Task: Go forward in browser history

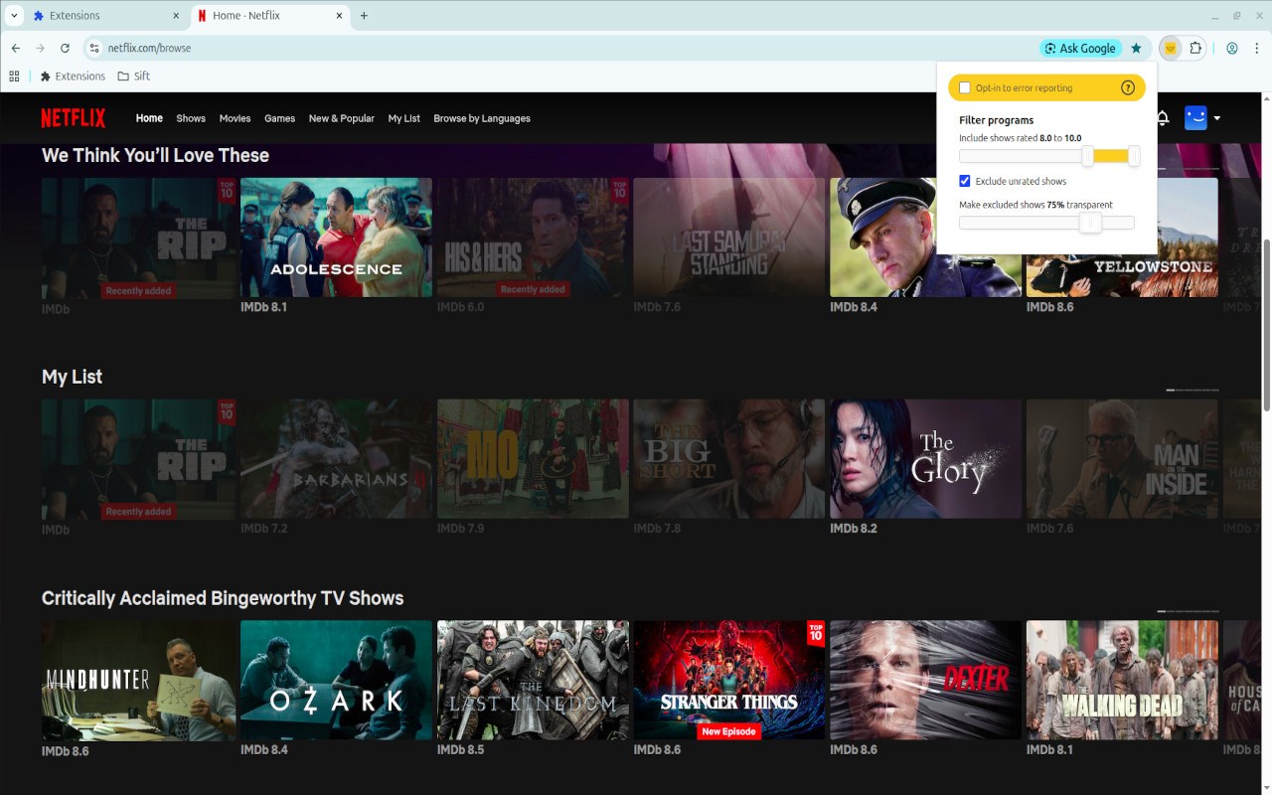Action: click(41, 48)
